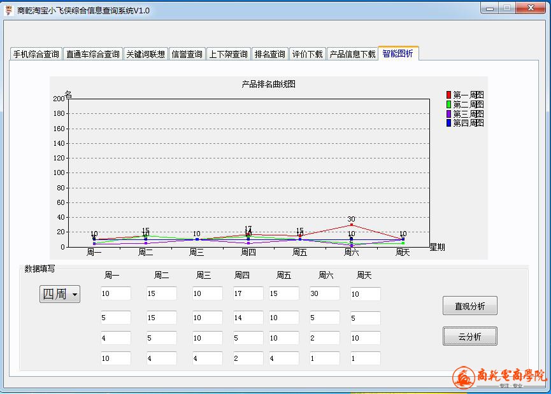551x394 pixels.
Task: Click the purple 第三周图 legend swatch
Action: point(448,114)
